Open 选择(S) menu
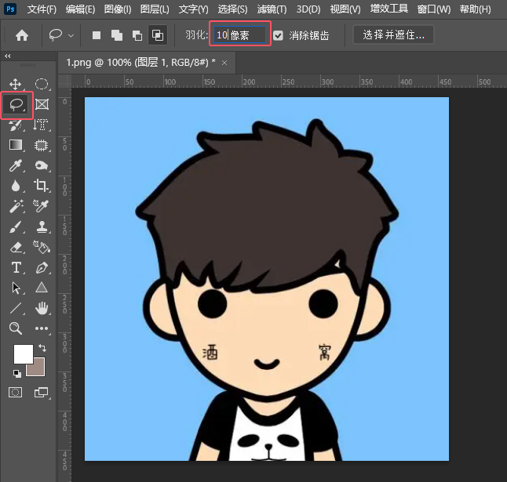The image size is (507, 482). (x=232, y=9)
